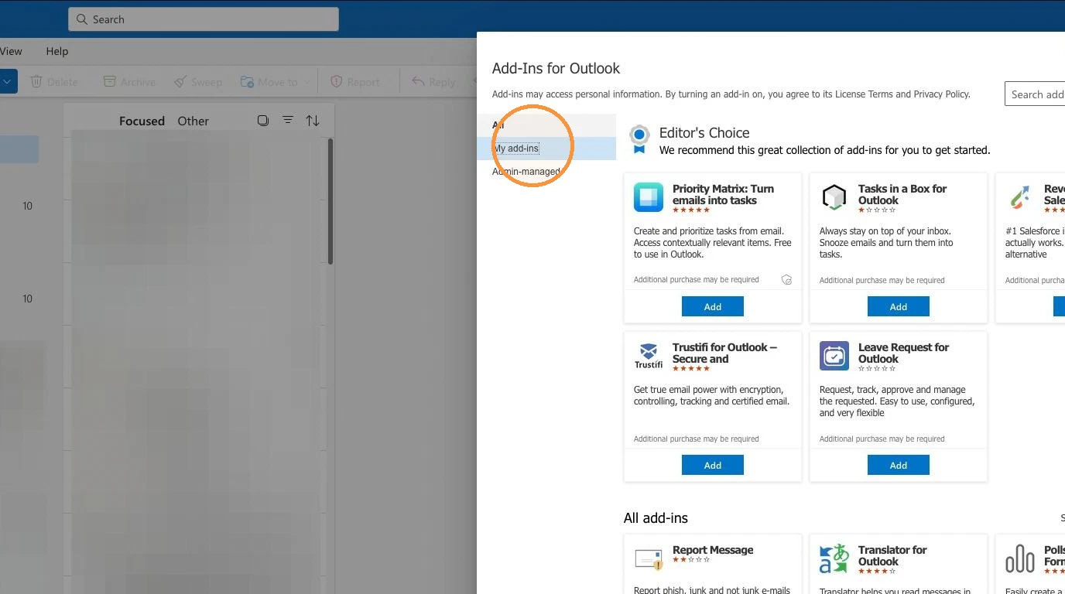This screenshot has height=594, width=1065.
Task: Click the select-all messages icon beside Other
Action: [263, 121]
